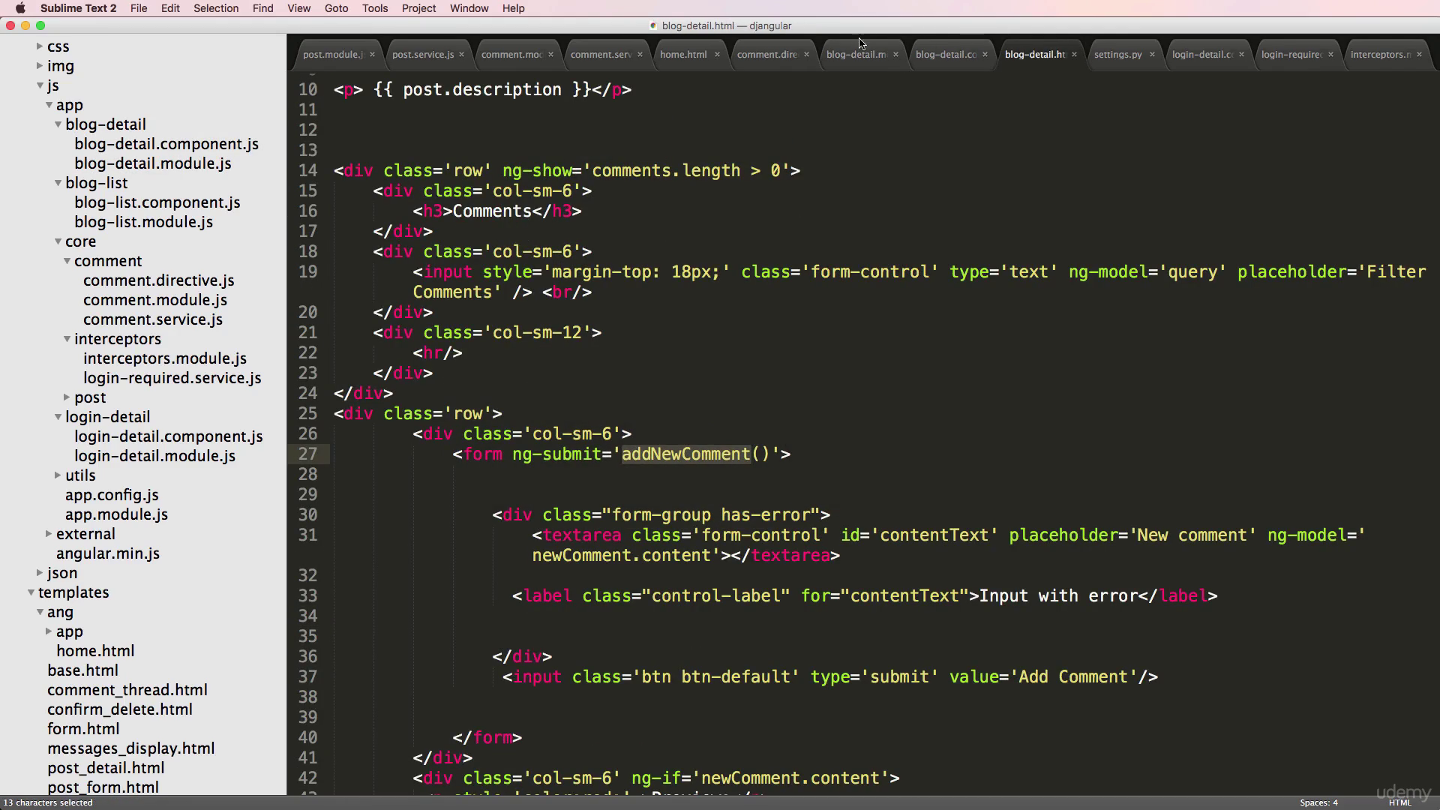Screen dimensions: 1440x810
Task: Close the interceptors tab
Action: coord(1419,54)
